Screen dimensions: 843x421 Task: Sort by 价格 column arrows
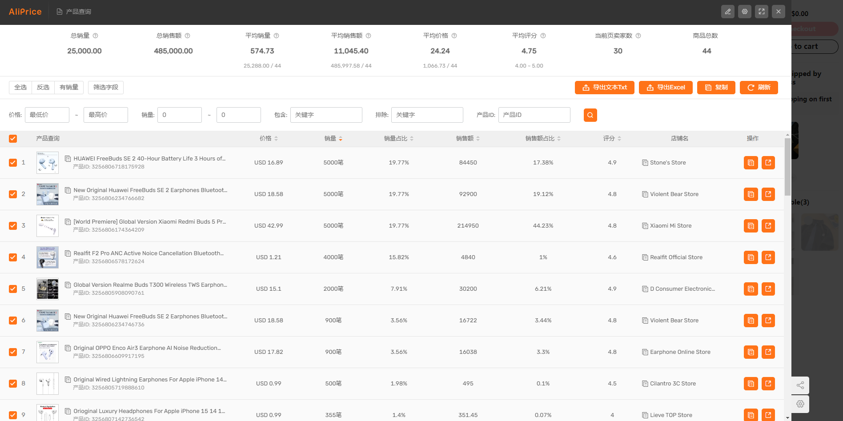pyautogui.click(x=276, y=139)
